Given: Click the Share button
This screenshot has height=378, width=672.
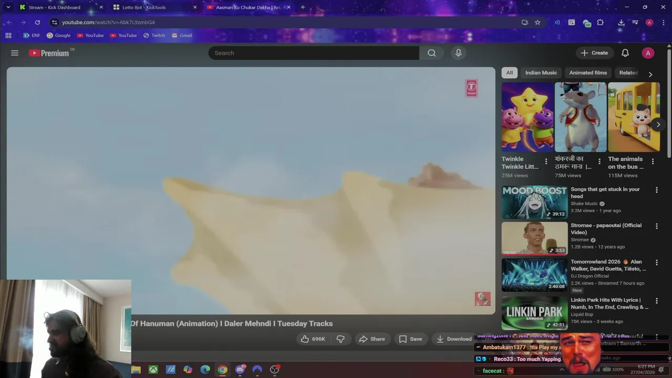Looking at the screenshot, I should 372,339.
